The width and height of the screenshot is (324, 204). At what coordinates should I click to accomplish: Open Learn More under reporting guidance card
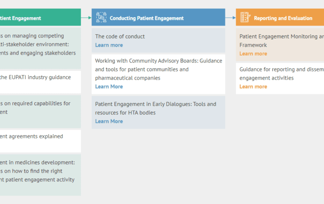coord(253,87)
